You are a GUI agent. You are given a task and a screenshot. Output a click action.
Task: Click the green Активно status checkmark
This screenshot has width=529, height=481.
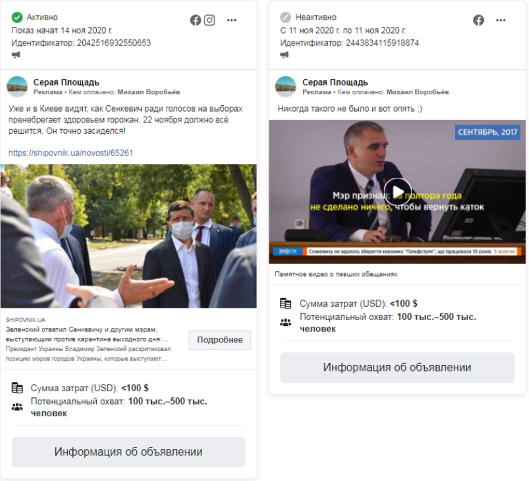click(x=17, y=17)
